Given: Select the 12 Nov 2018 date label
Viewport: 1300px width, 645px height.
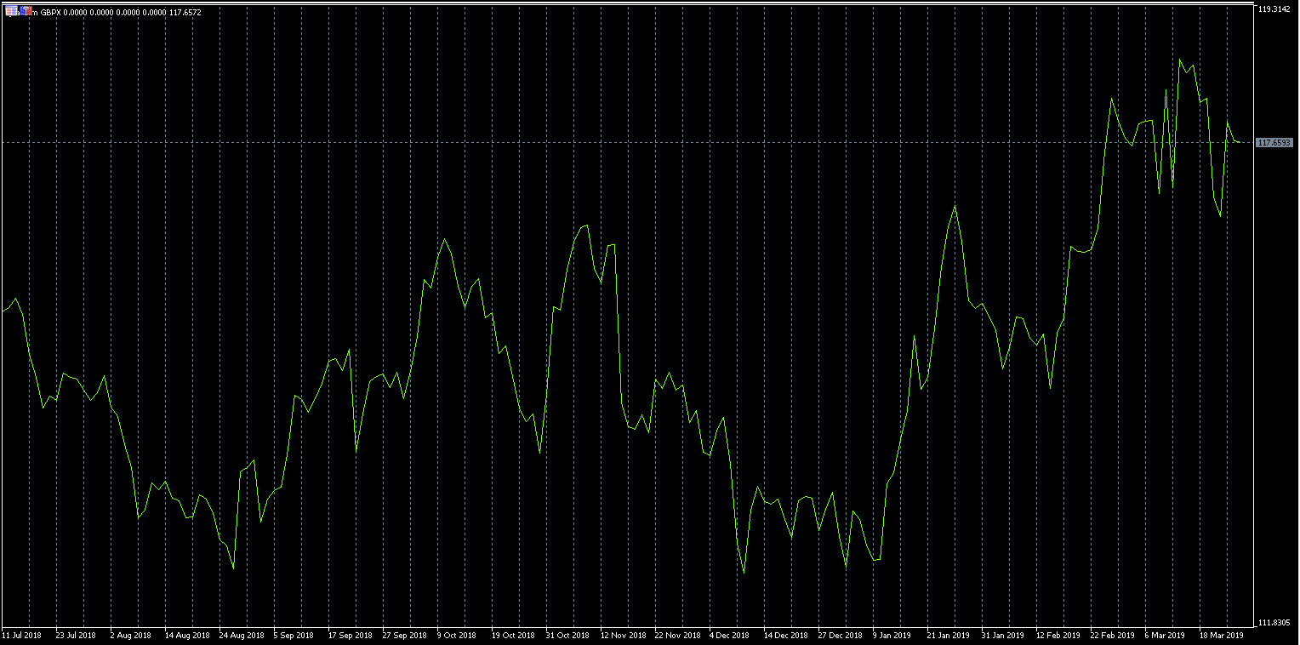Looking at the screenshot, I should (622, 636).
